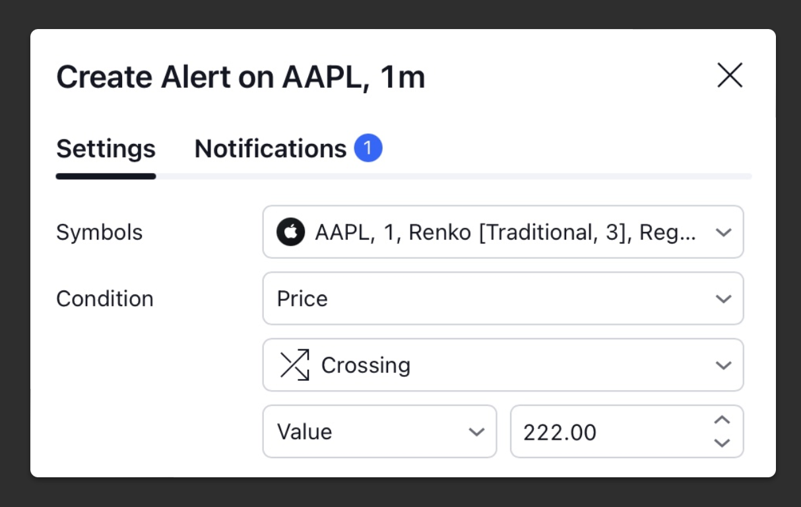The image size is (801, 507).
Task: Close the Create Alert dialog
Action: [730, 75]
